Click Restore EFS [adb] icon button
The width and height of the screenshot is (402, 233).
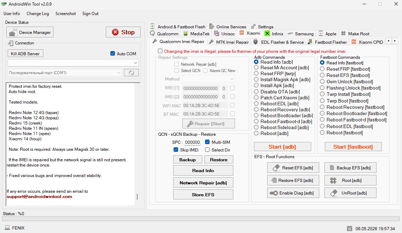coord(293,180)
